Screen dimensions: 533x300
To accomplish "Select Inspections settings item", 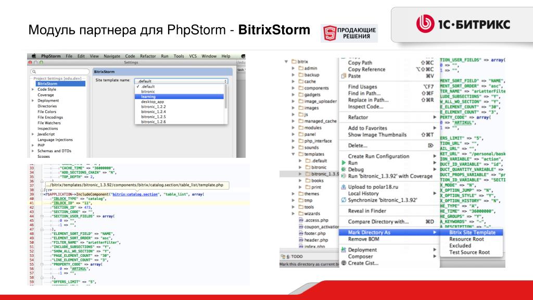I will [47, 129].
